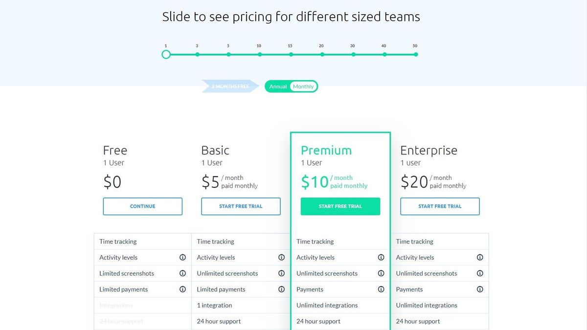
Task: Click Continue on the Free plan
Action: click(142, 206)
